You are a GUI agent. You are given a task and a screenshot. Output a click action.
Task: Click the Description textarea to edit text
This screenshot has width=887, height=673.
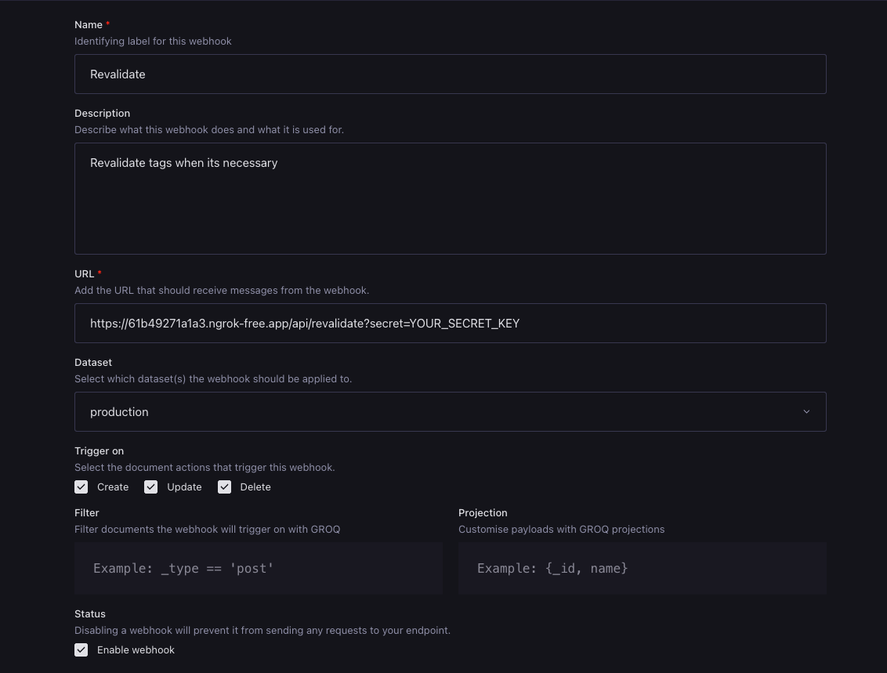pos(451,198)
